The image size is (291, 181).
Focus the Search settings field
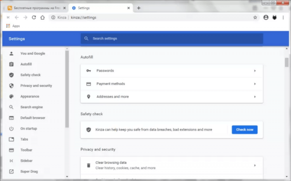click(x=171, y=38)
